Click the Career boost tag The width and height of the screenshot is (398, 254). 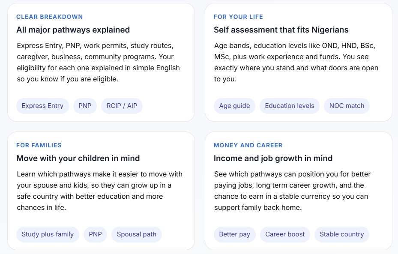tap(285, 234)
